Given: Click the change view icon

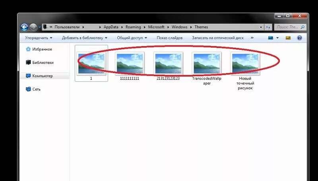Looking at the screenshot, I should point(271,38).
